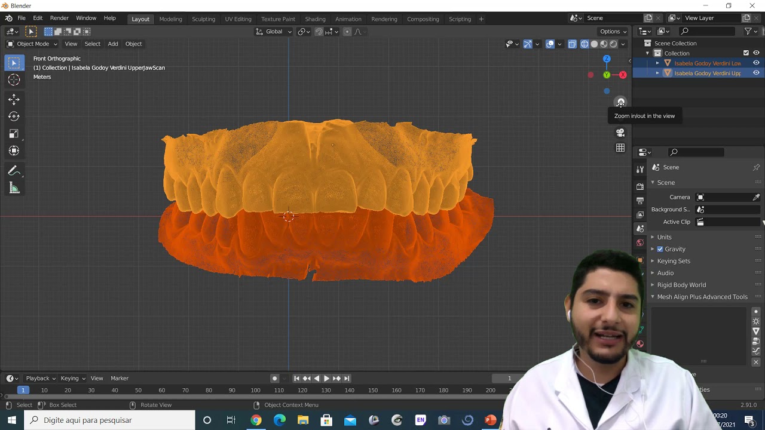Toggle Collection exclude checkbox in outliner
765x430 pixels.
pos(746,53)
